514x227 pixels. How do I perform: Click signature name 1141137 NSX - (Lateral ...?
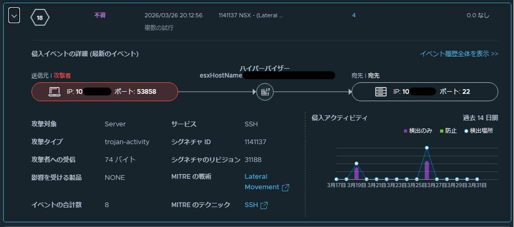[250, 15]
